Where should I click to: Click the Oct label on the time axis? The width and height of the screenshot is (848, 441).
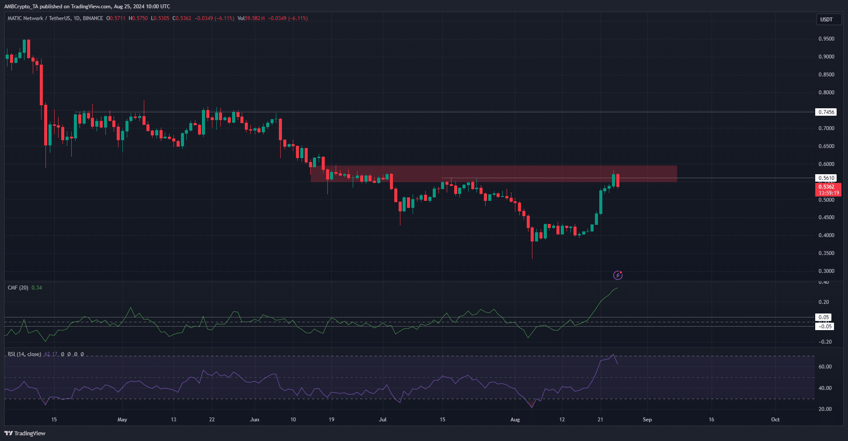pos(775,420)
